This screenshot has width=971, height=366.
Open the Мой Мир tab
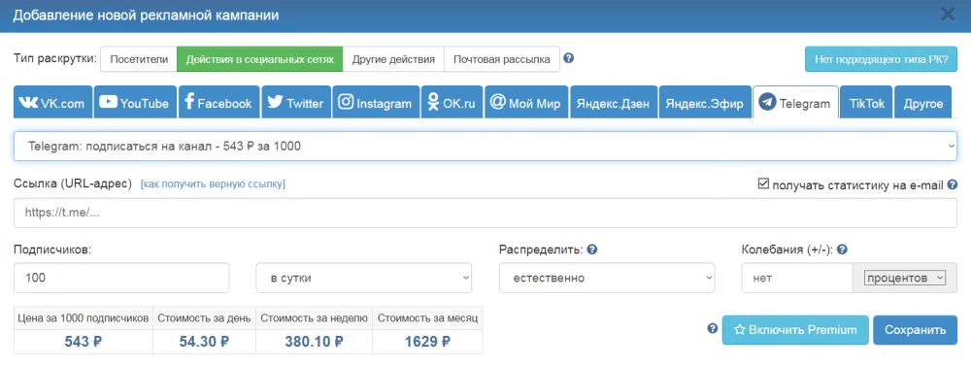(x=525, y=103)
